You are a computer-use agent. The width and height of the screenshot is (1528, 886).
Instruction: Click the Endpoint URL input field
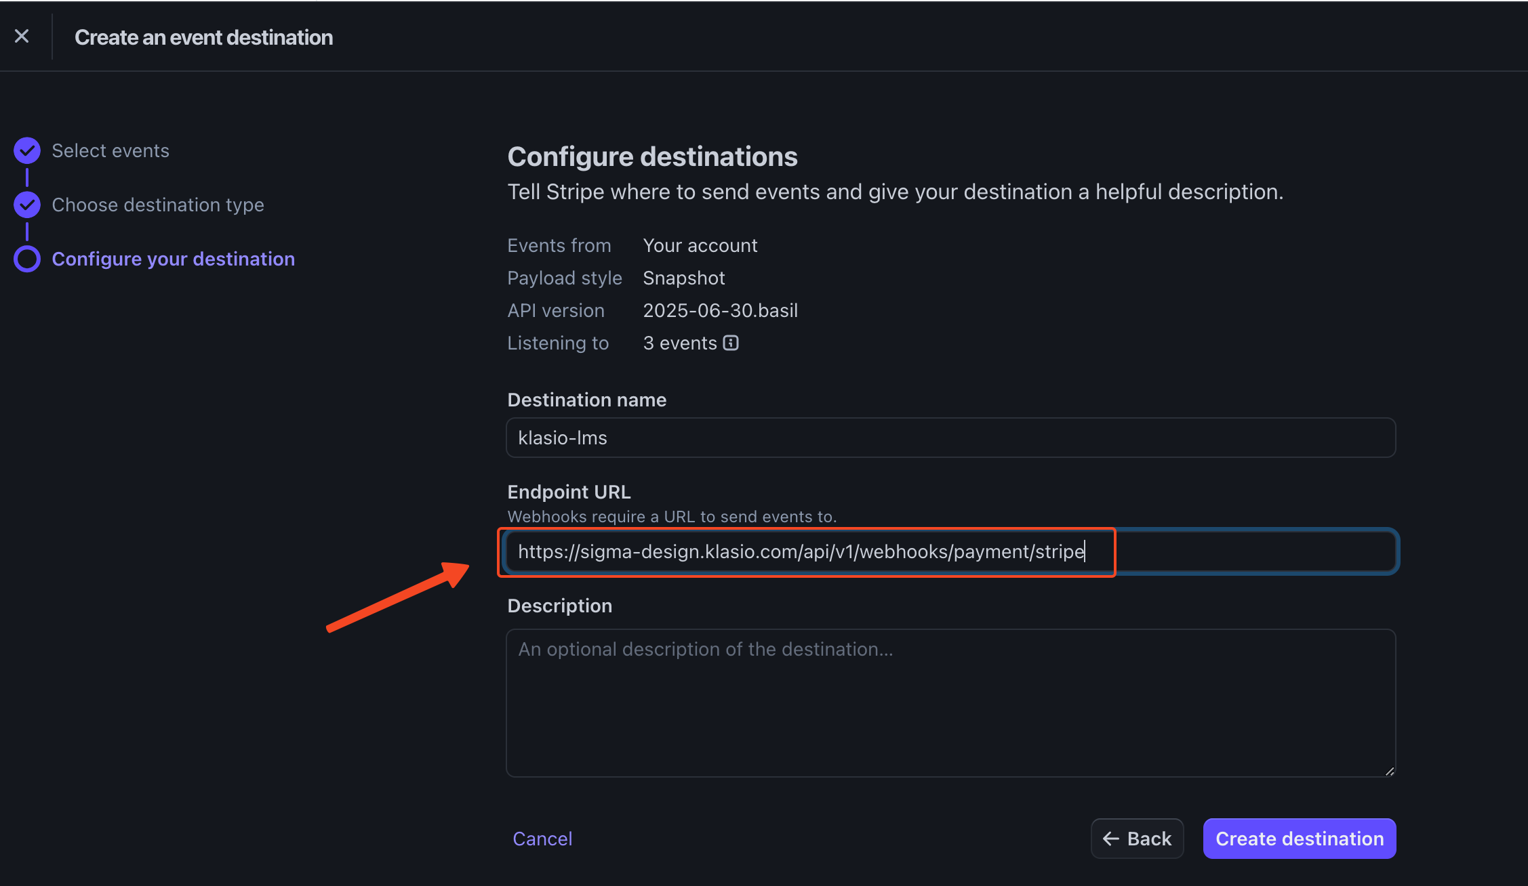pos(807,551)
